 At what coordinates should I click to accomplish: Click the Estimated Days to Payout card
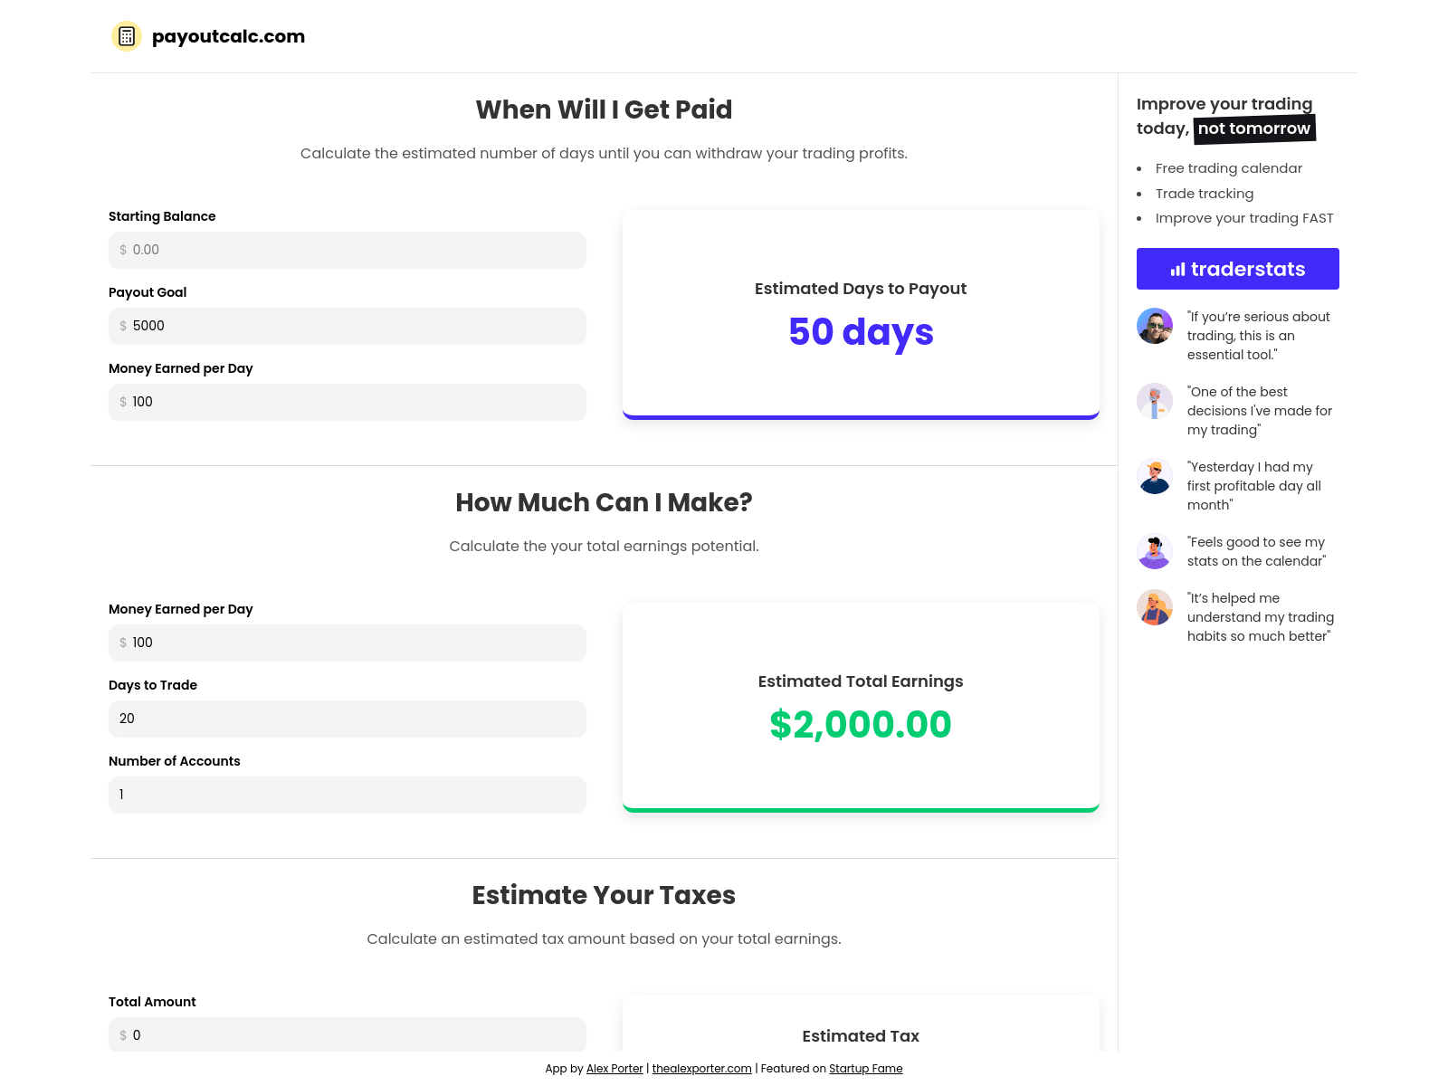[861, 313]
